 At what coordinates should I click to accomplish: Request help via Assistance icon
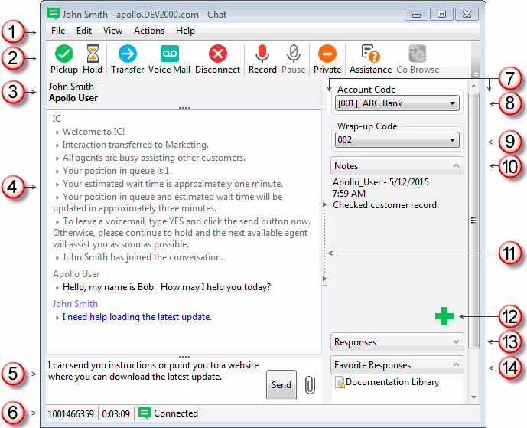coord(370,54)
